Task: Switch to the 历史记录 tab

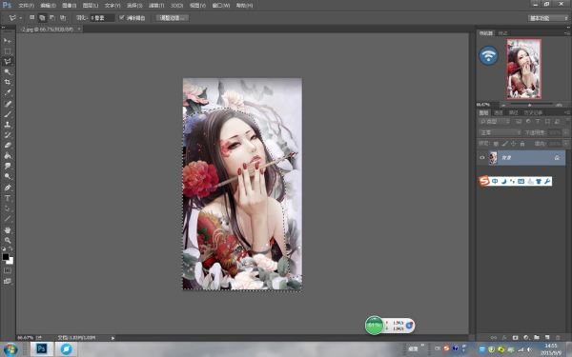Action: coord(533,112)
